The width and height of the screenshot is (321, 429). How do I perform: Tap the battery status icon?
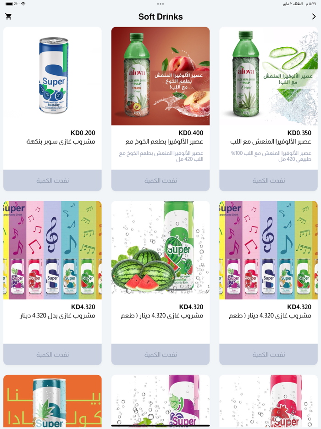pyautogui.click(x=9, y=4)
